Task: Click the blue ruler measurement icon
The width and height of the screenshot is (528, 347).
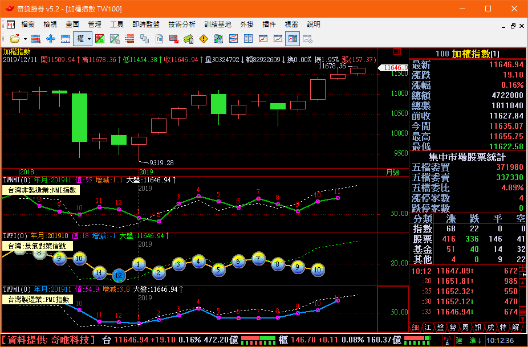Action: [66, 39]
